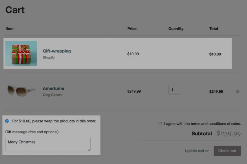Select the Oleg Cassini vendor label
Image resolution: width=247 pixels, height=164 pixels.
tap(54, 95)
